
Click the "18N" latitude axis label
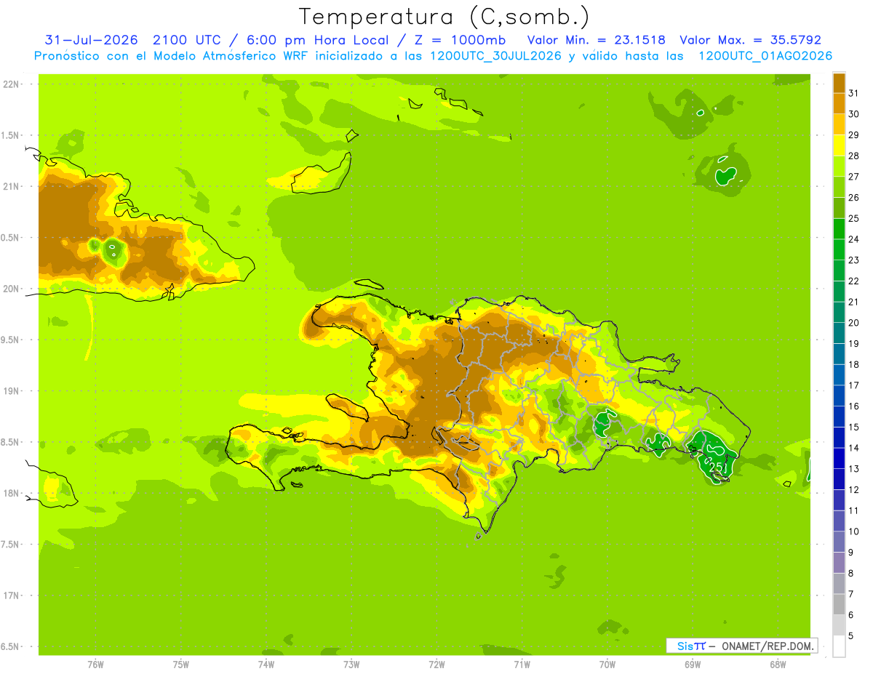click(x=11, y=493)
